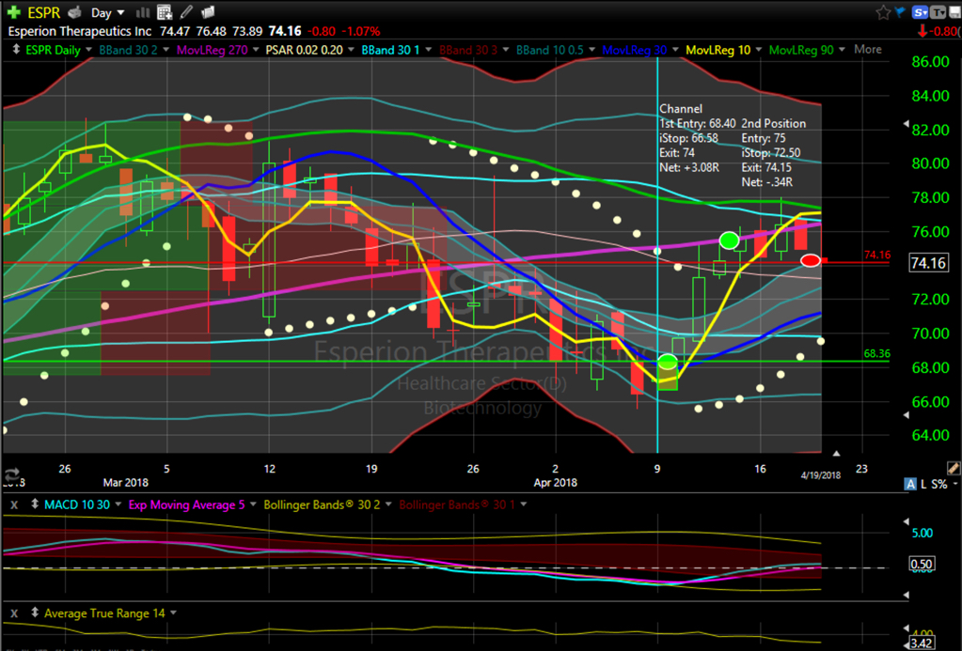The image size is (962, 651).
Task: Click the pencil icon above scale options
Action: (x=953, y=469)
